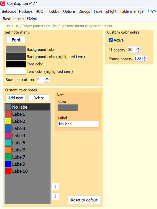This screenshot has width=157, height=209.
Task: Open the Font color black swatch
Action: 16,64
